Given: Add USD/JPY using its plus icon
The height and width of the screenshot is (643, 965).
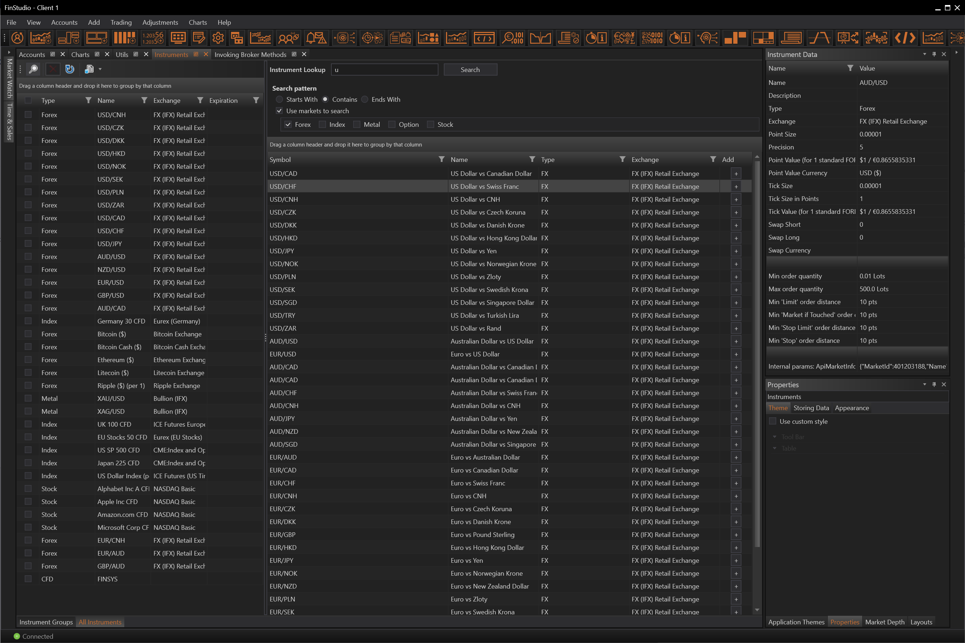Looking at the screenshot, I should click(x=736, y=251).
